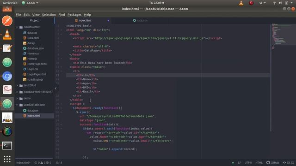The width and height of the screenshot is (296, 166).
Task: Open data.json under LoadDBTableJson
Action: 33,111
